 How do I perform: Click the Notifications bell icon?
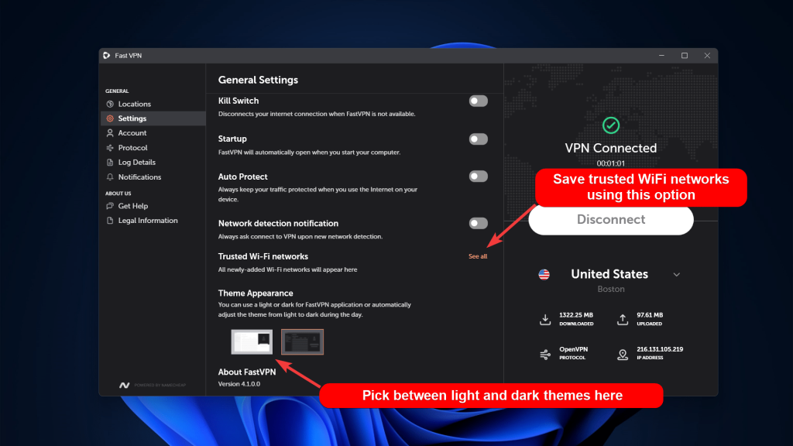(110, 177)
